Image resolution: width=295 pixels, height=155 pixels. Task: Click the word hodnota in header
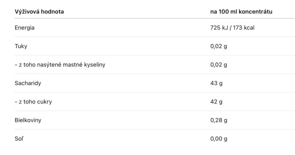coord(52,12)
